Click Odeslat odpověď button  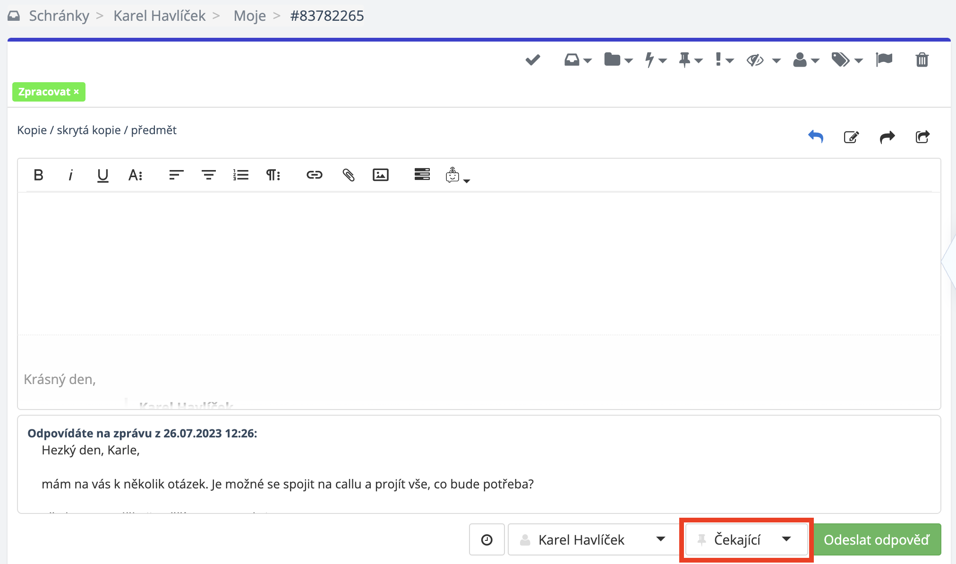tap(877, 540)
